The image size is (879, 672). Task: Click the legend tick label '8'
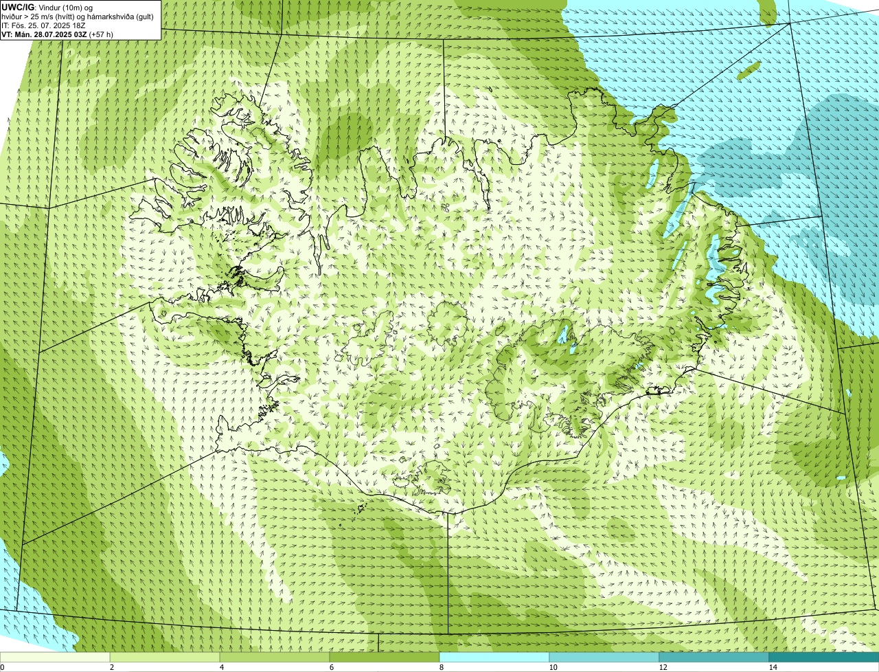tap(441, 667)
